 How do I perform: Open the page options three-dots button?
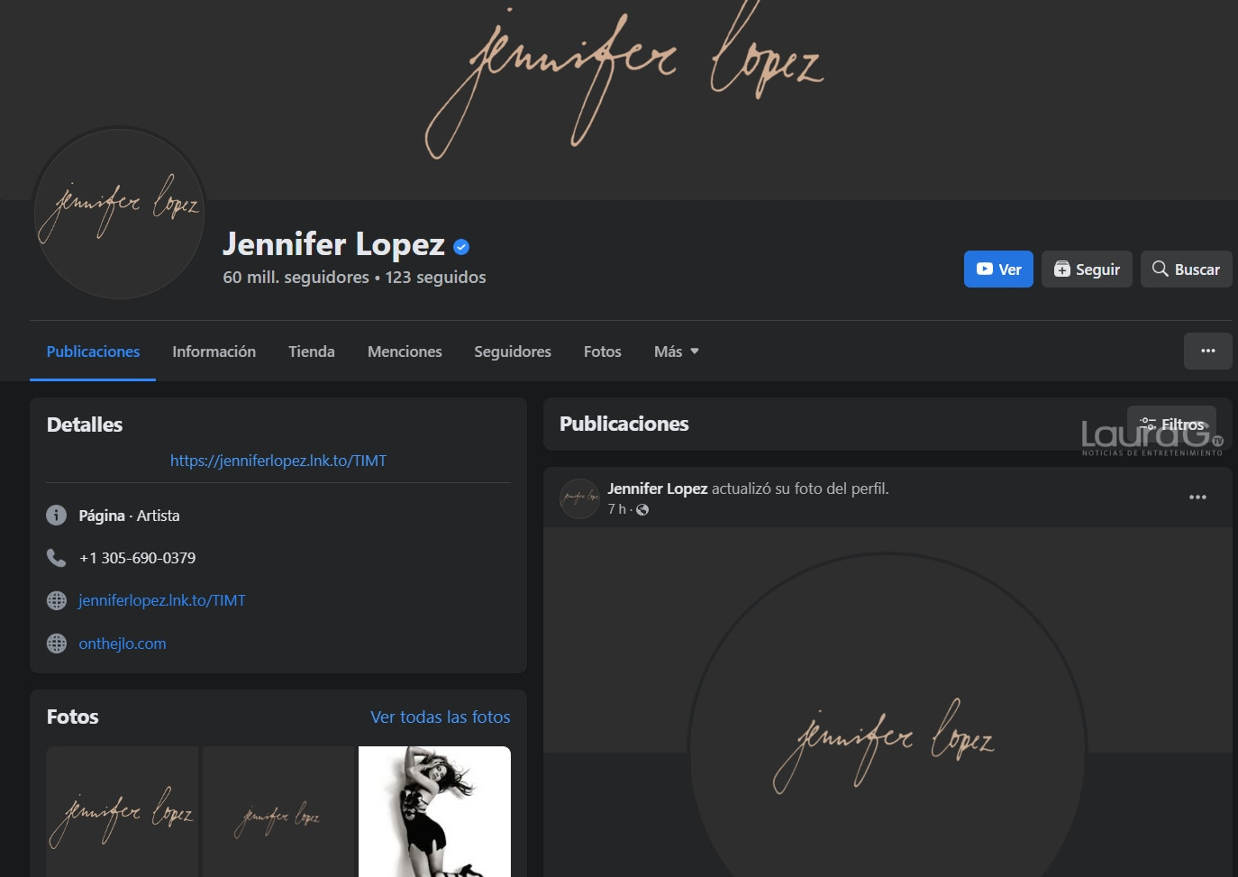click(1207, 352)
